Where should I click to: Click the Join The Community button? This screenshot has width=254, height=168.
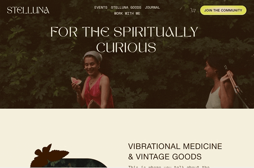(223, 10)
